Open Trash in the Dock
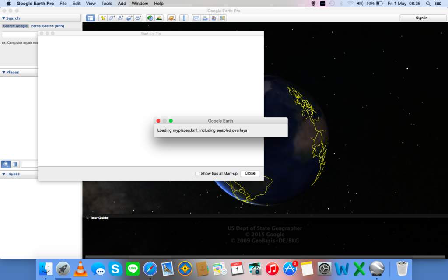448x280 pixels. pyautogui.click(x=402, y=269)
